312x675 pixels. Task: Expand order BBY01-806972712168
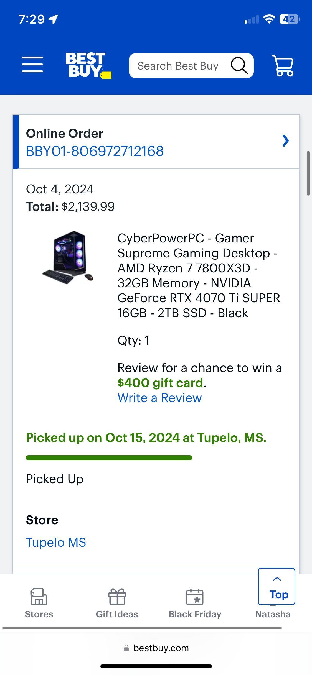pos(95,151)
